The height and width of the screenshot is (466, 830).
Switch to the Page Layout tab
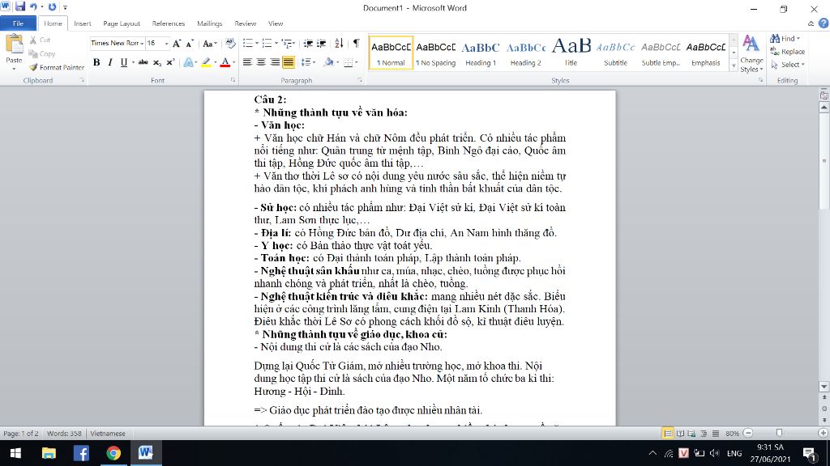pos(122,23)
